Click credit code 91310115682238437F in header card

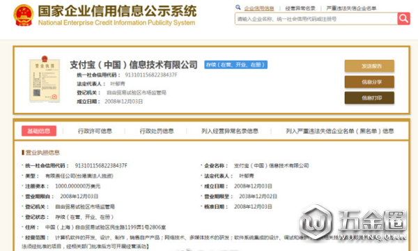pyautogui.click(x=151, y=75)
